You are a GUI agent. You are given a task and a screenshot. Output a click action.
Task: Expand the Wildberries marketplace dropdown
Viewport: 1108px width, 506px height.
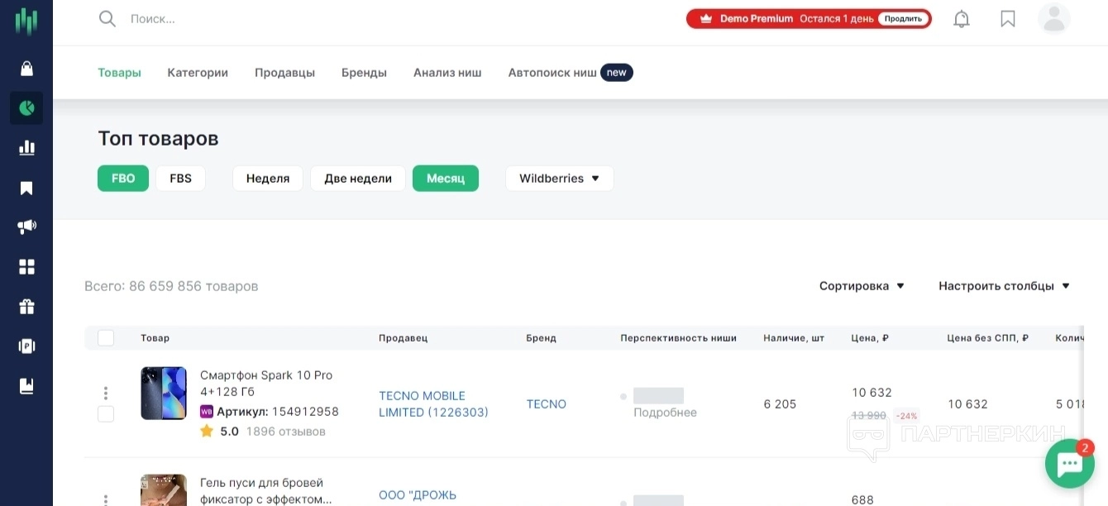point(559,179)
